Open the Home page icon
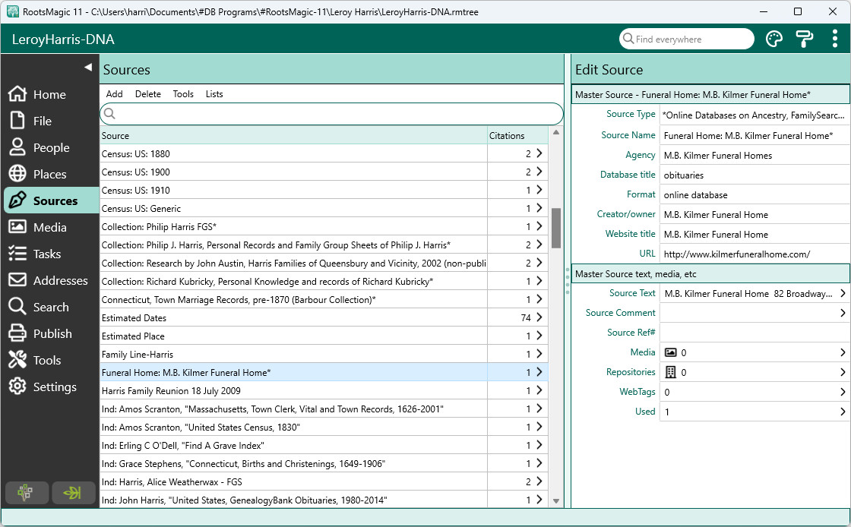This screenshot has height=527, width=851. click(x=17, y=94)
